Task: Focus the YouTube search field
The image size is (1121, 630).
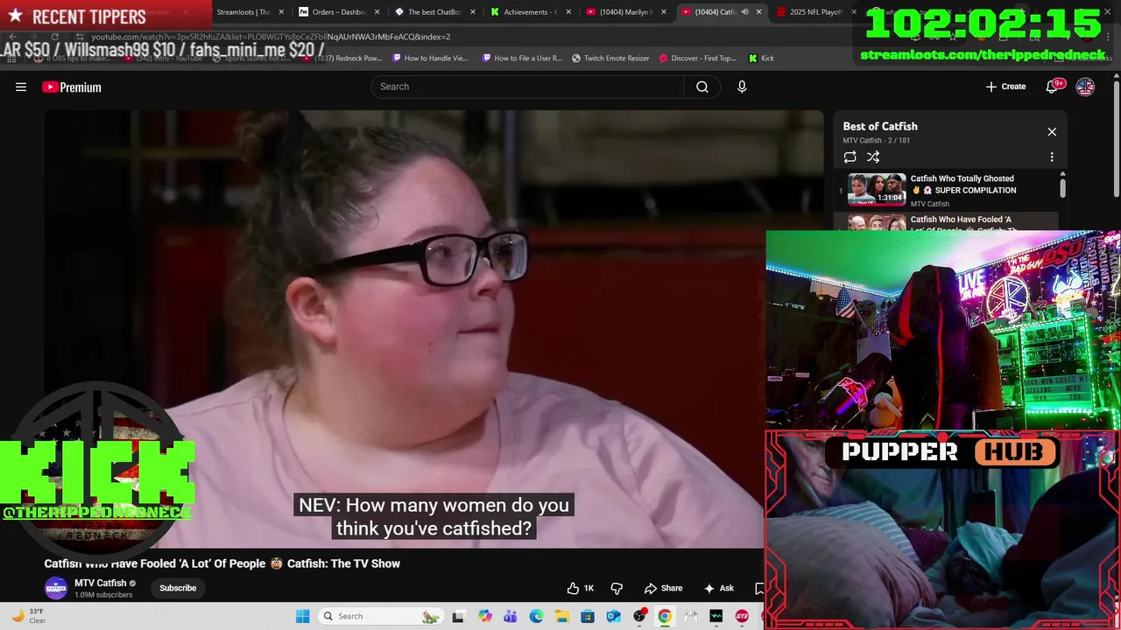Action: tap(527, 87)
